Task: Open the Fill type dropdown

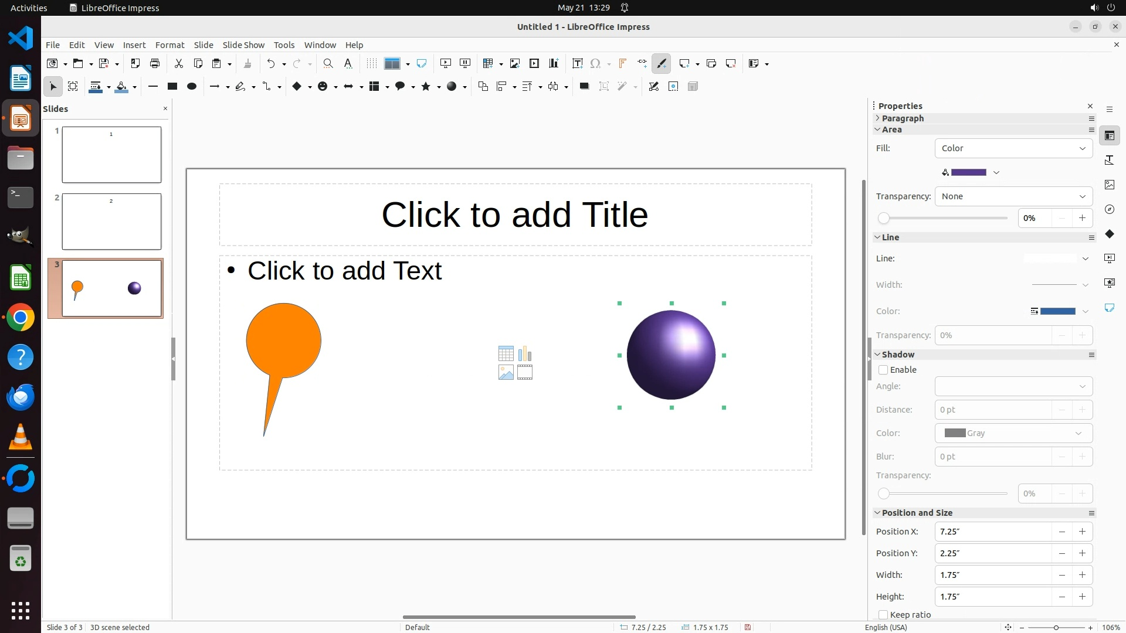Action: 1013,148
